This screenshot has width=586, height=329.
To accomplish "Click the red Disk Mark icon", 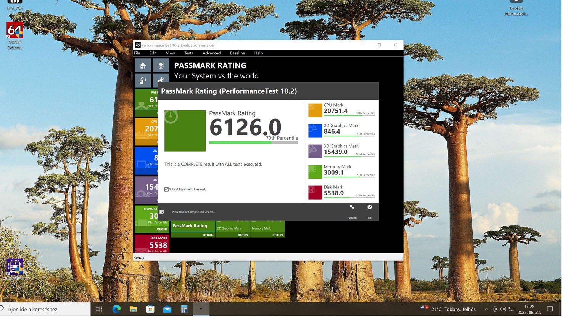I will 315,192.
